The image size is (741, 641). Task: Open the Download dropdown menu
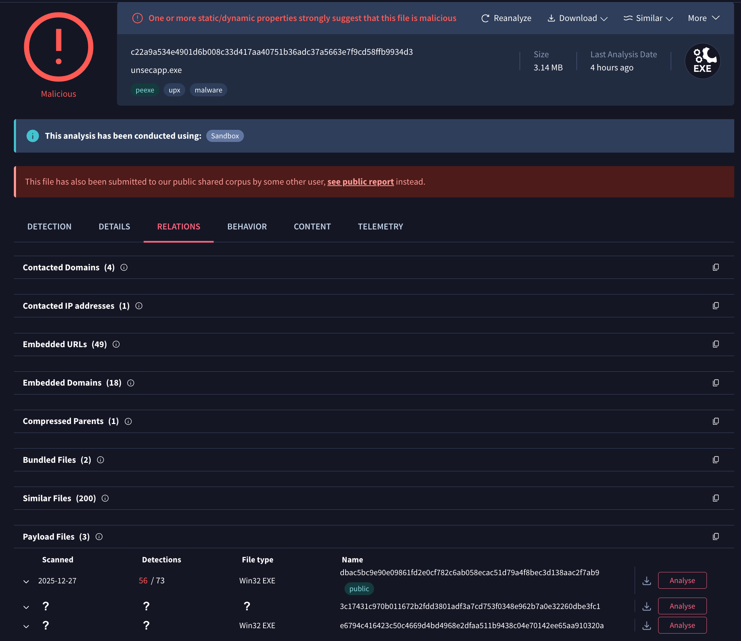[x=577, y=18]
